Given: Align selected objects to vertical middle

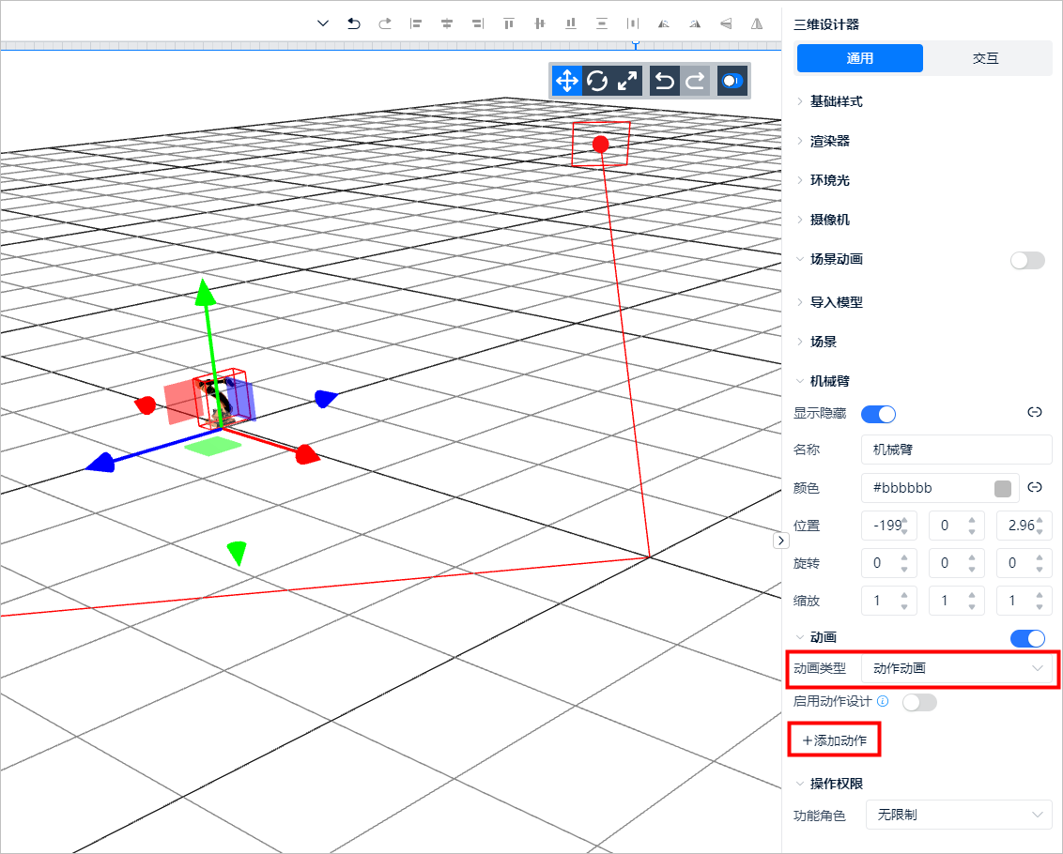Looking at the screenshot, I should [x=540, y=23].
